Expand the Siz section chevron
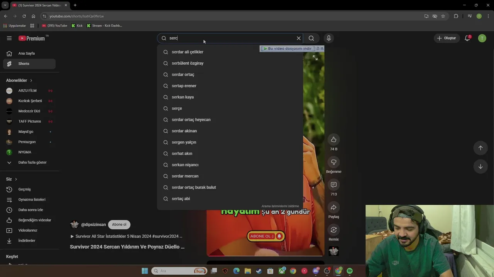The image size is (494, 277). [x=16, y=179]
